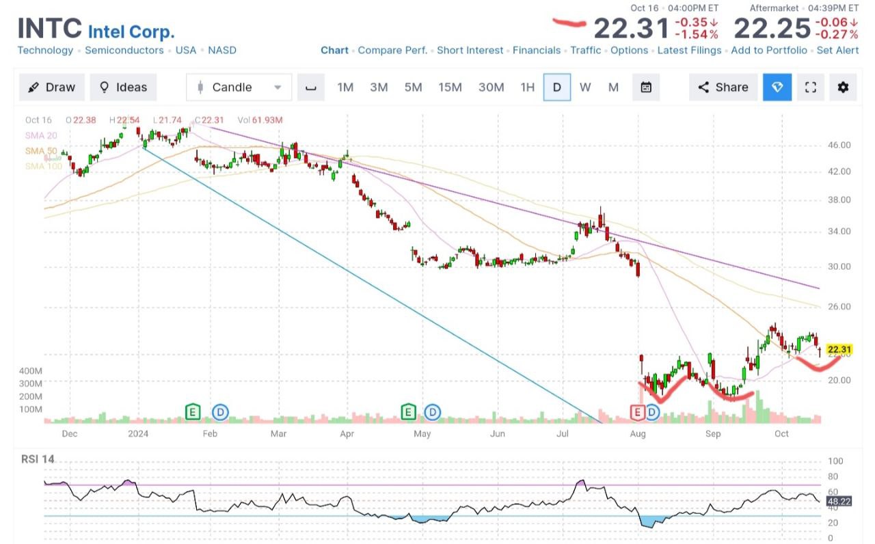This screenshot has height=544, width=875.
Task: Select the daily D interval
Action: click(x=557, y=87)
